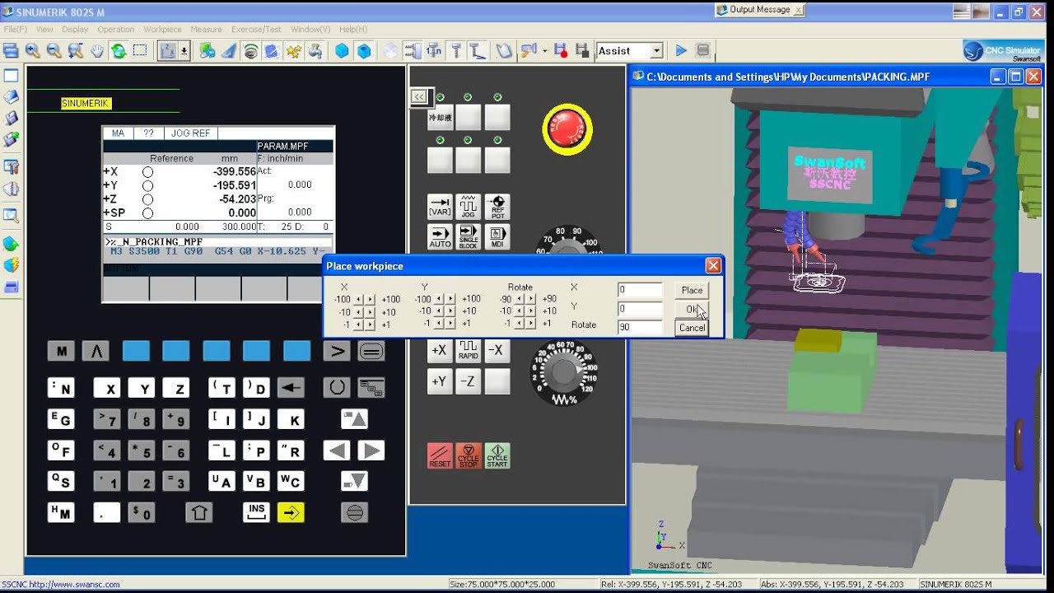Click the zoom out magnifier toolbar icon
The width and height of the screenshot is (1054, 593).
tap(54, 51)
